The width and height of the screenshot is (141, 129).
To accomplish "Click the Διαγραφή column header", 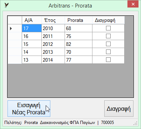I will tap(109, 20).
